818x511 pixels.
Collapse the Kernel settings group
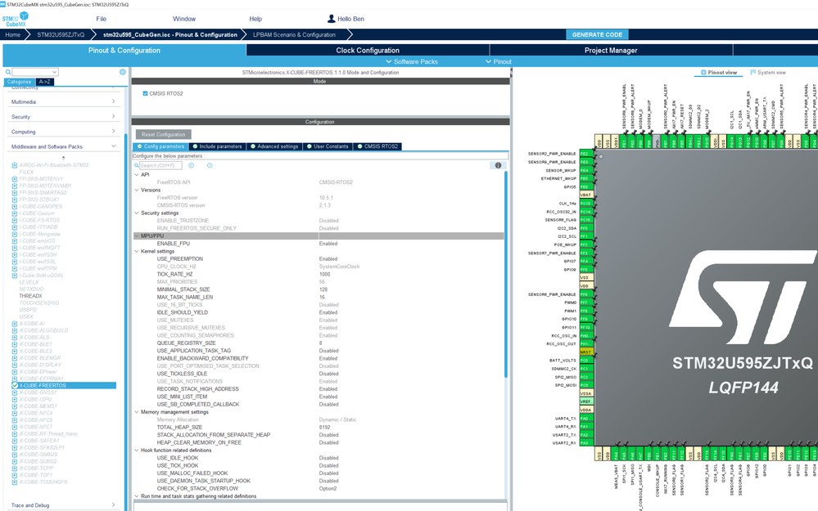click(137, 251)
